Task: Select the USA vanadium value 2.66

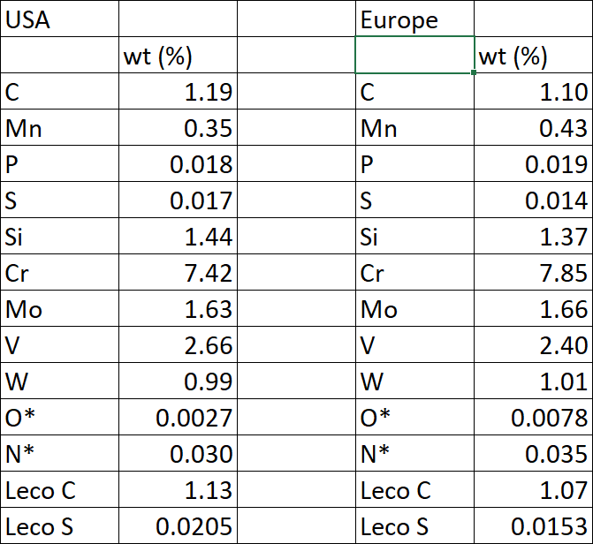Action: (x=177, y=345)
